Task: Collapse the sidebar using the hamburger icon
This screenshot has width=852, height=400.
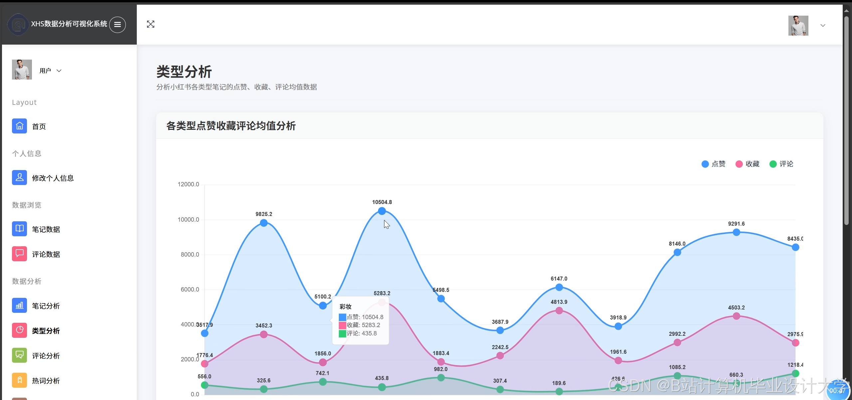Action: (x=117, y=25)
